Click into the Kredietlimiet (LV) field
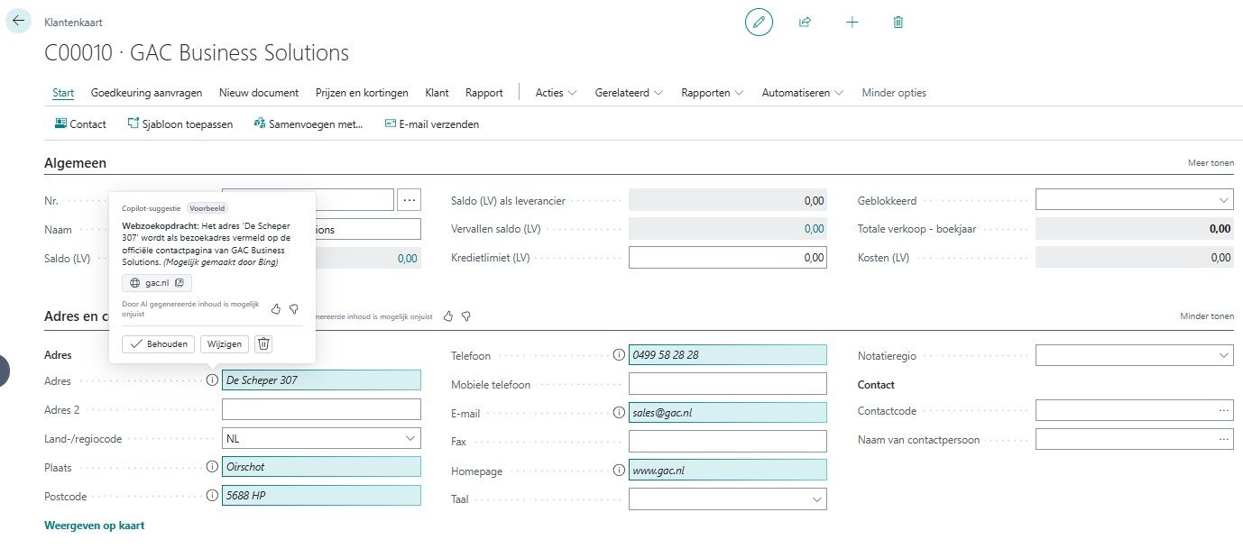The width and height of the screenshot is (1243, 558). tap(727, 258)
